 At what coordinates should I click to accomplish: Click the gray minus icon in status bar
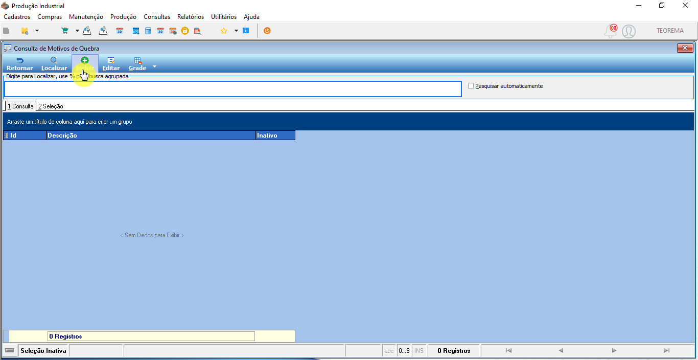point(9,350)
